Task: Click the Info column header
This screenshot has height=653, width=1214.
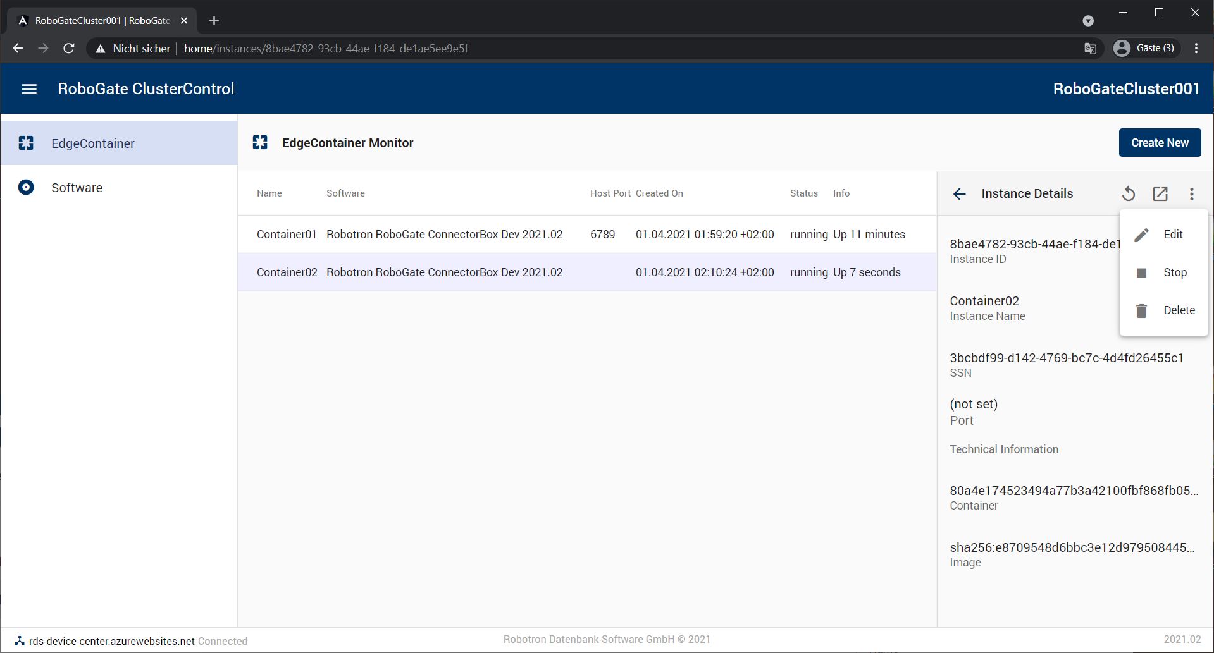Action: 841,193
